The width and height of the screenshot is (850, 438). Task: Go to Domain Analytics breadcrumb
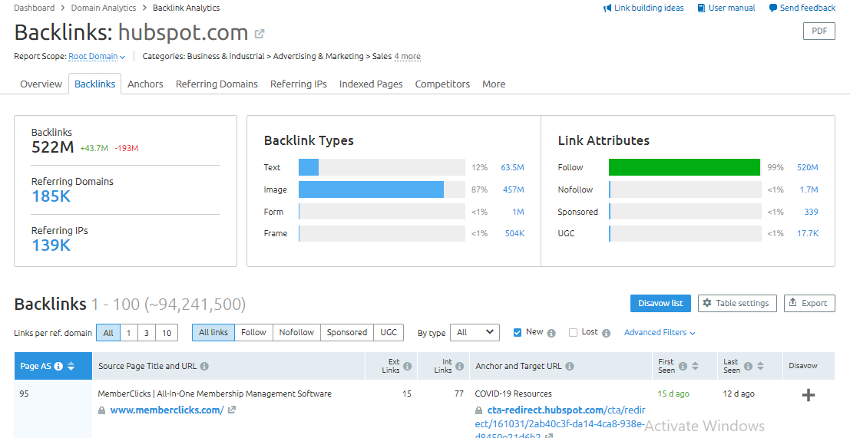(x=104, y=8)
